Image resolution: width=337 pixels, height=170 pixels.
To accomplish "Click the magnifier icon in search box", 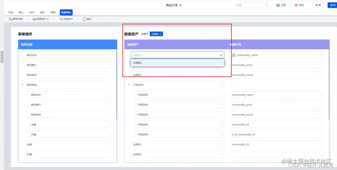I will [266, 5].
